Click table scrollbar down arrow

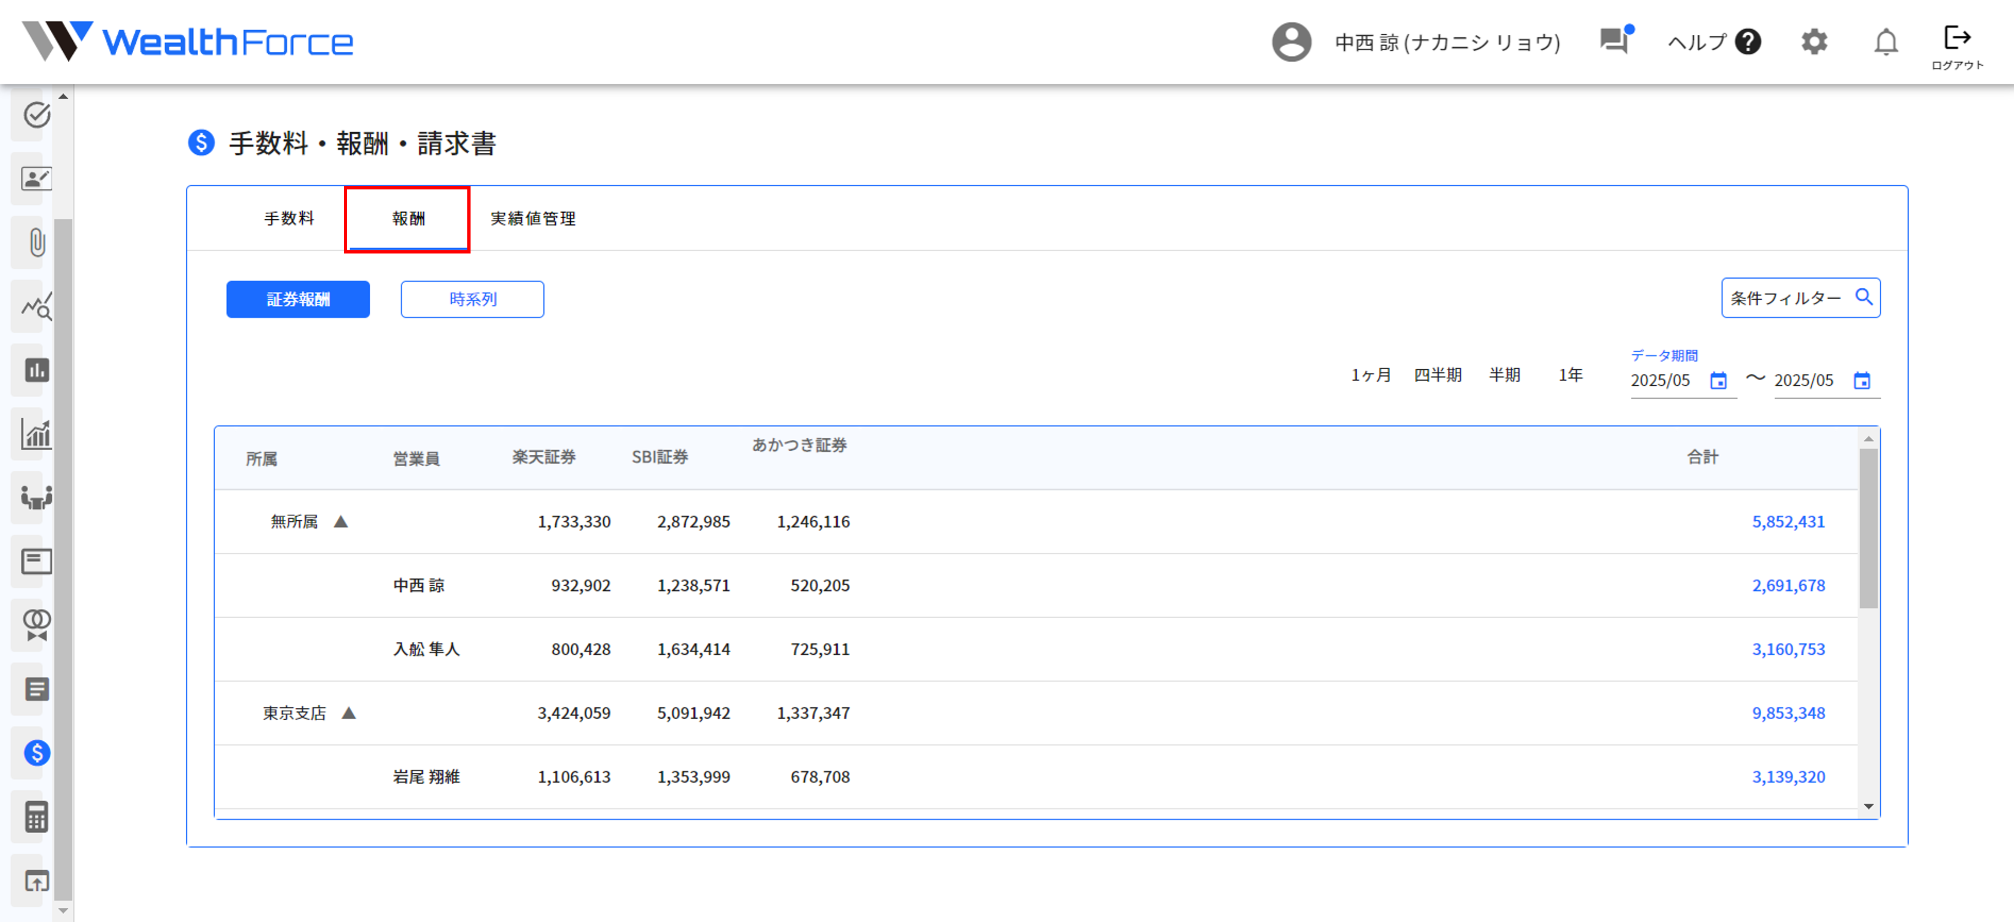pyautogui.click(x=1868, y=807)
